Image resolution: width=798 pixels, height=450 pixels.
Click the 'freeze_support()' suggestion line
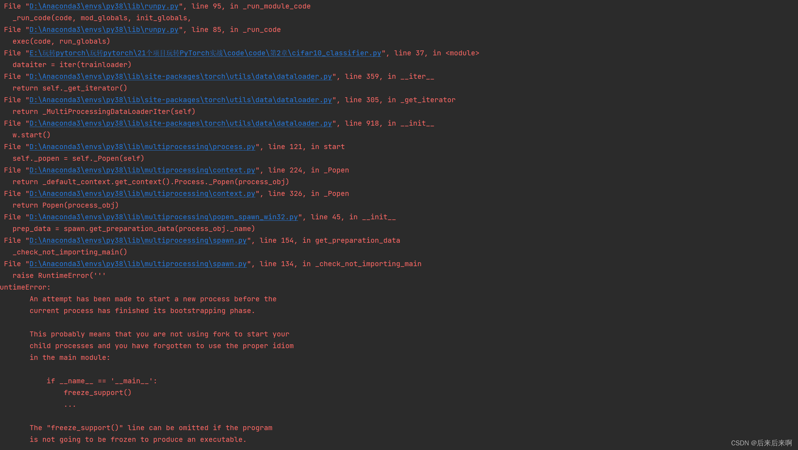(x=97, y=393)
